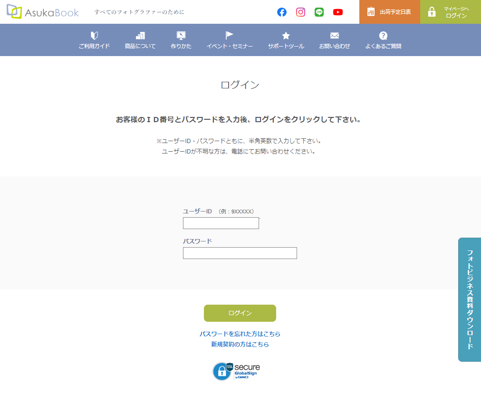Screen dimensions: 481x404
Task: Click the monitor icon above 作りかた
Action: 181,36
